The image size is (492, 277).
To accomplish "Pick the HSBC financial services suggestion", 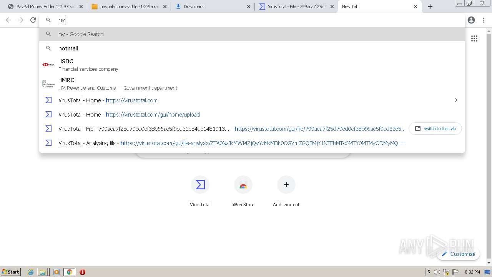I will point(252,65).
